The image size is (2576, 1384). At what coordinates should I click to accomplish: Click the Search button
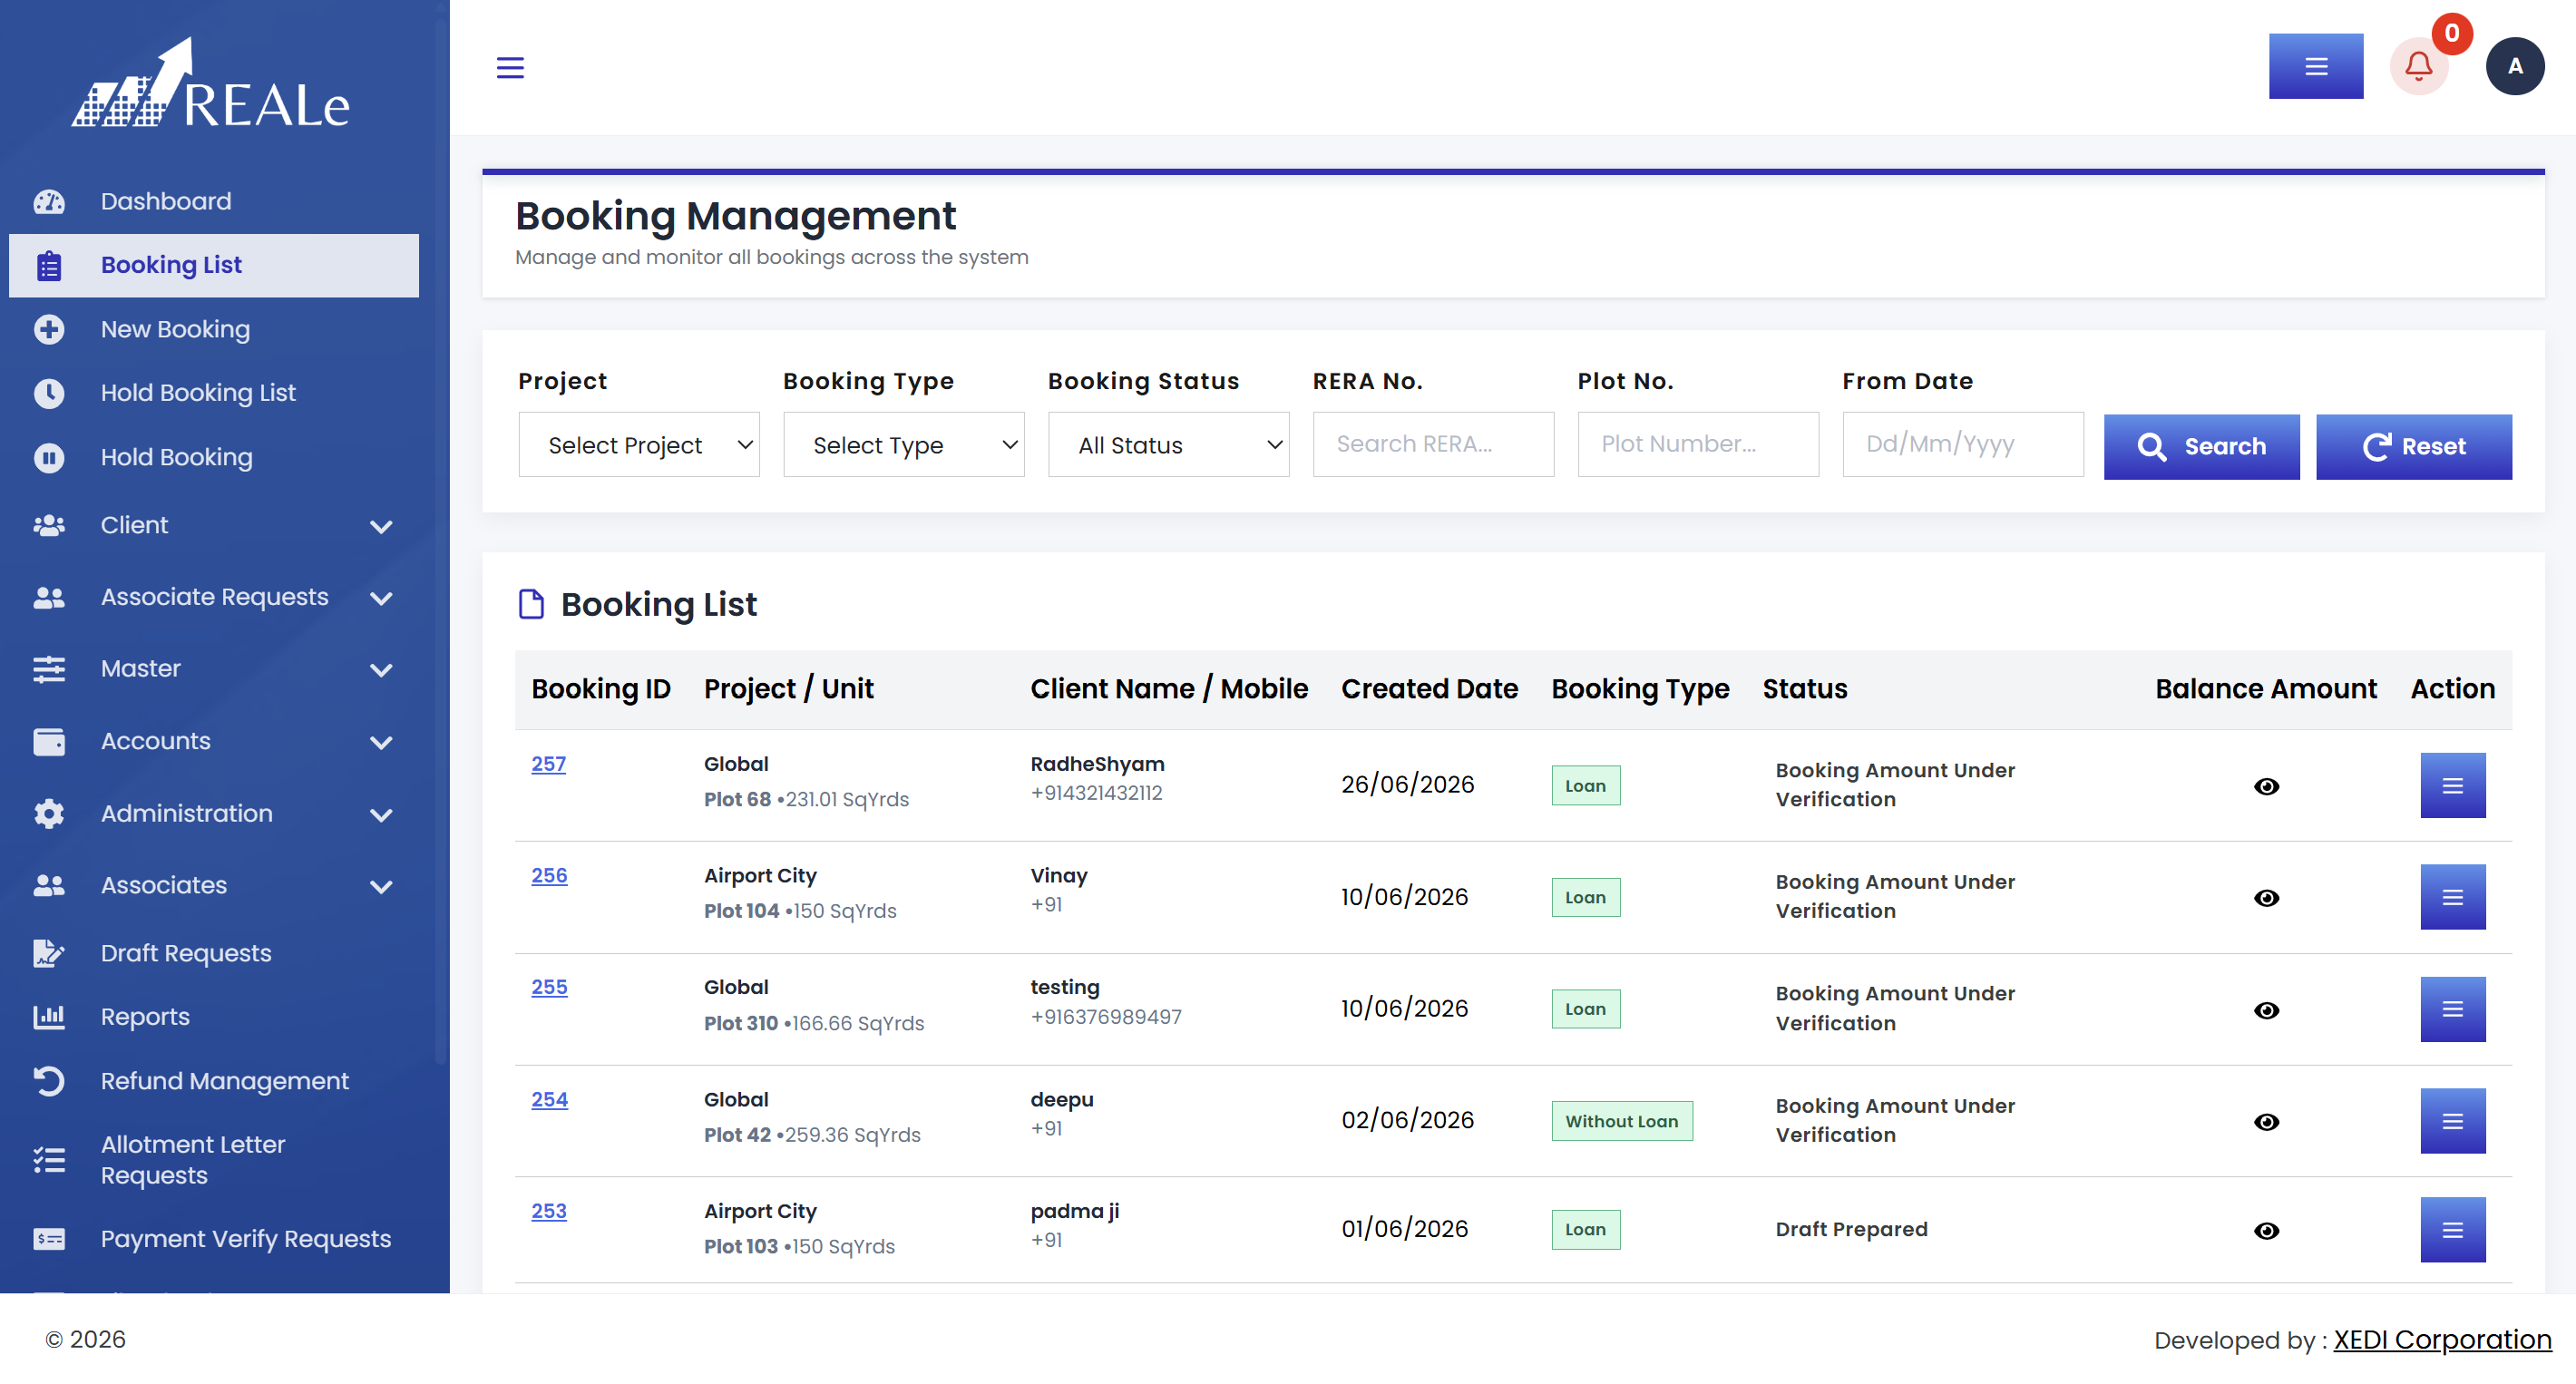pos(2201,447)
